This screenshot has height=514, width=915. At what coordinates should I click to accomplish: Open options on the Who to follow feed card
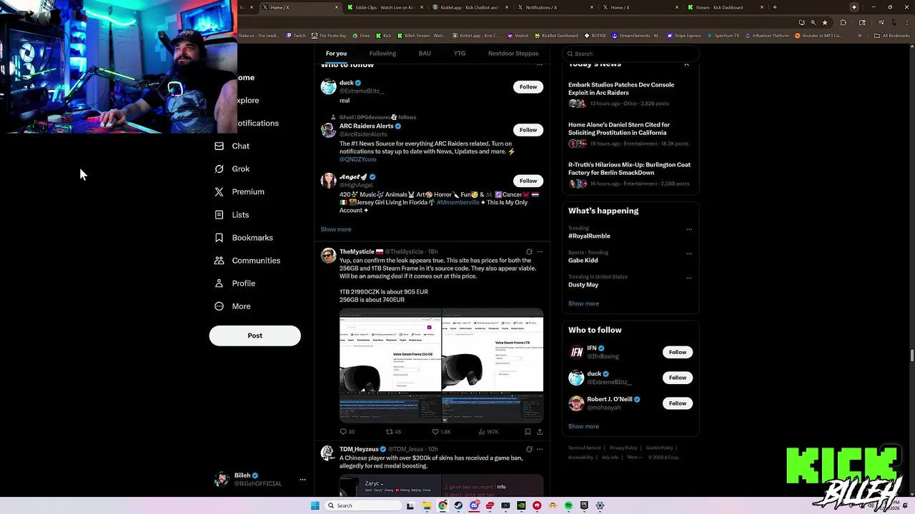[x=540, y=65]
